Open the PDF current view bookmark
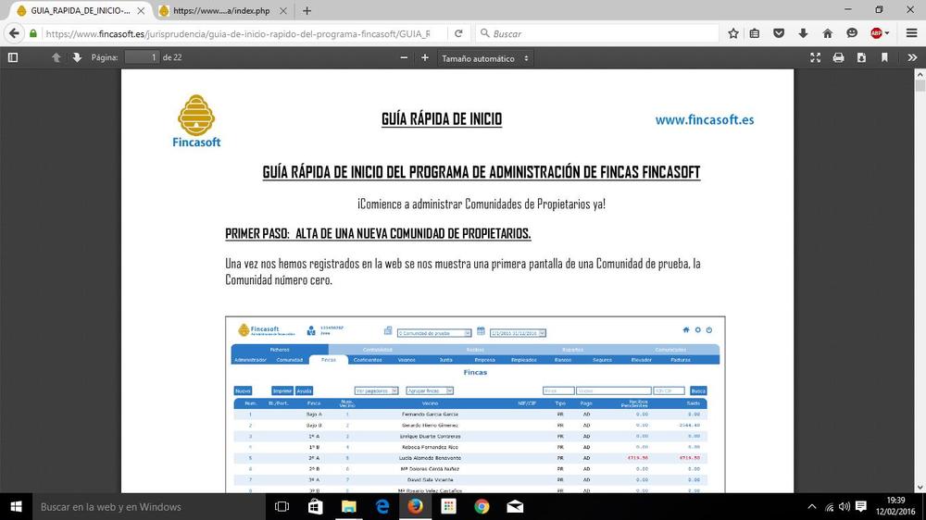The image size is (926, 520). [884, 57]
